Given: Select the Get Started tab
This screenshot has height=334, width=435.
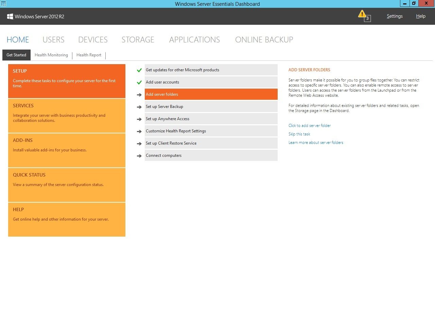Looking at the screenshot, I should (16, 55).
